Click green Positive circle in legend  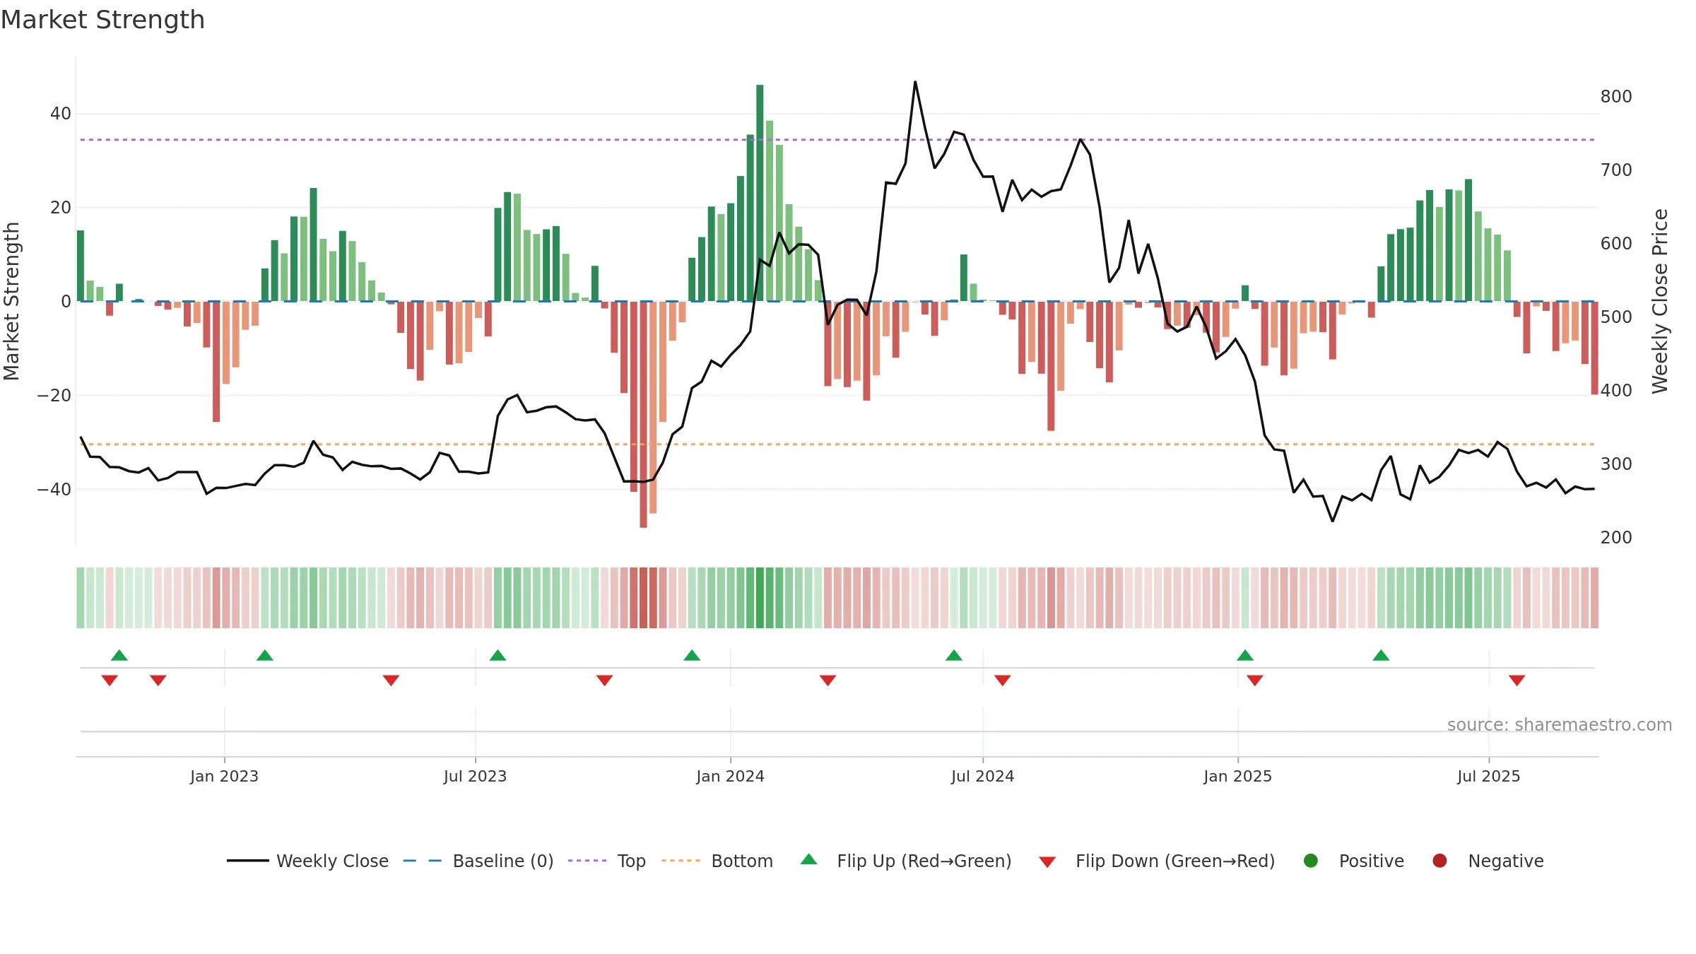click(x=1311, y=861)
